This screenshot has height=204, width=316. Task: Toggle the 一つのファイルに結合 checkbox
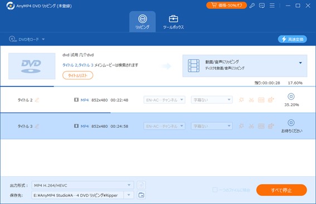coord(215,190)
